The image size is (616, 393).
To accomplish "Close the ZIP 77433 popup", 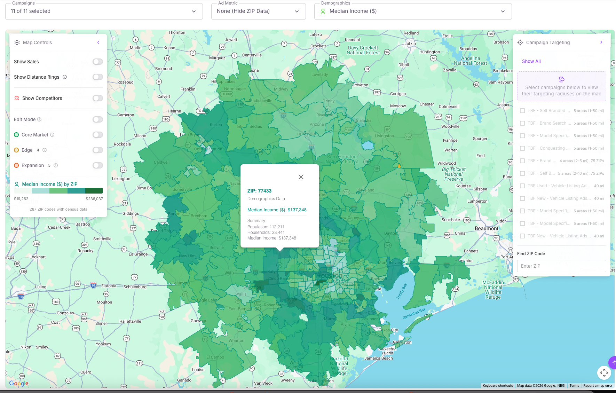I will tap(301, 177).
